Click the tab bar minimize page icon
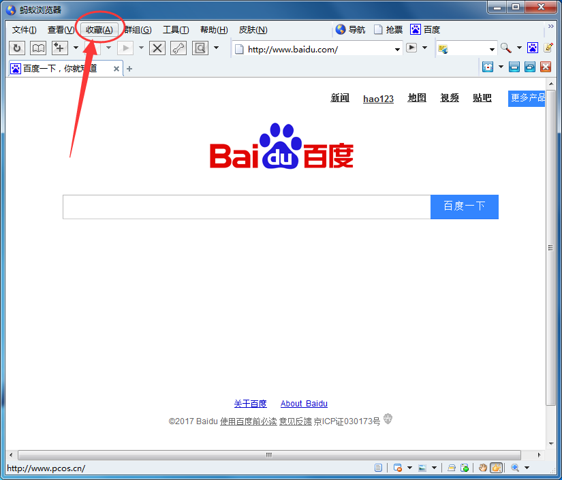This screenshot has height=480, width=562. pyautogui.click(x=514, y=67)
